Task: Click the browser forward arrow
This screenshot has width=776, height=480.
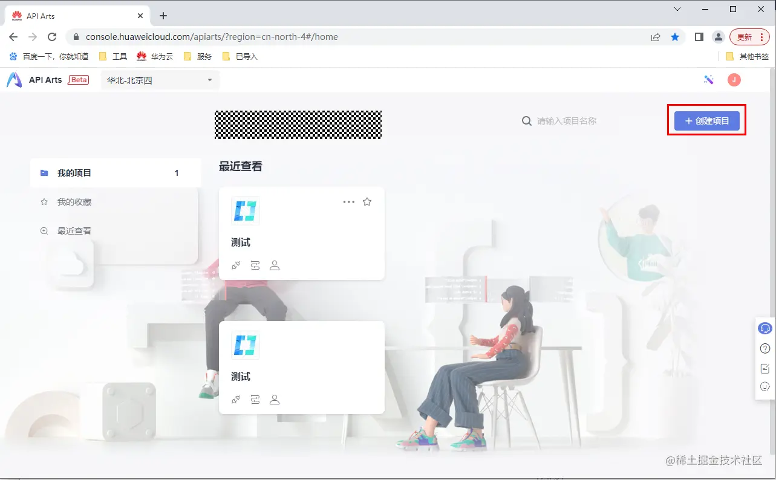Action: coord(33,37)
